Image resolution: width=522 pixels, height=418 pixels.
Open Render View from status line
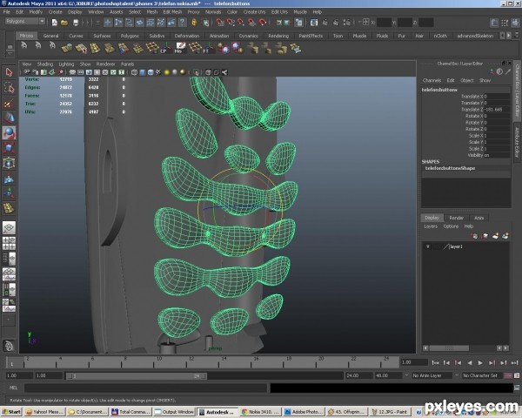[314, 23]
